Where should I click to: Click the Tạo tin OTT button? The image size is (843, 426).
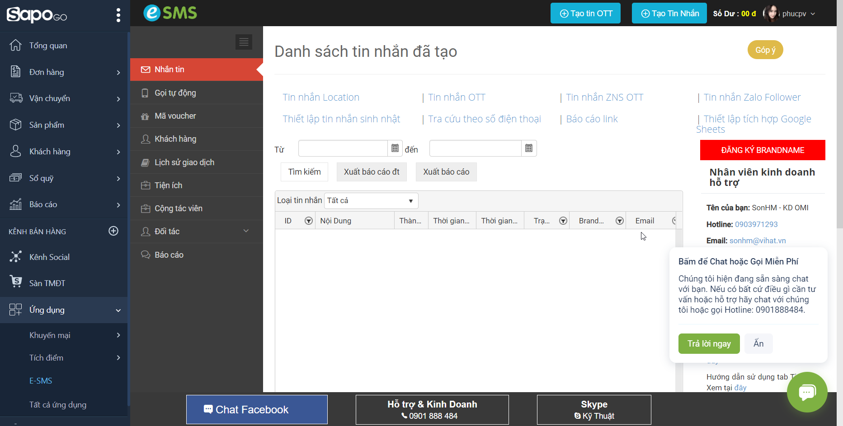[x=585, y=14]
